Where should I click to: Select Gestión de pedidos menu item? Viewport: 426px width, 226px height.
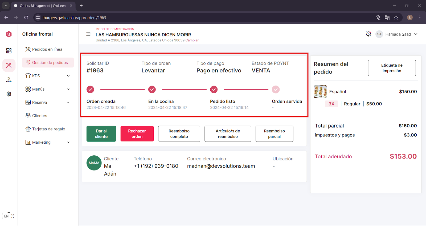(48, 62)
